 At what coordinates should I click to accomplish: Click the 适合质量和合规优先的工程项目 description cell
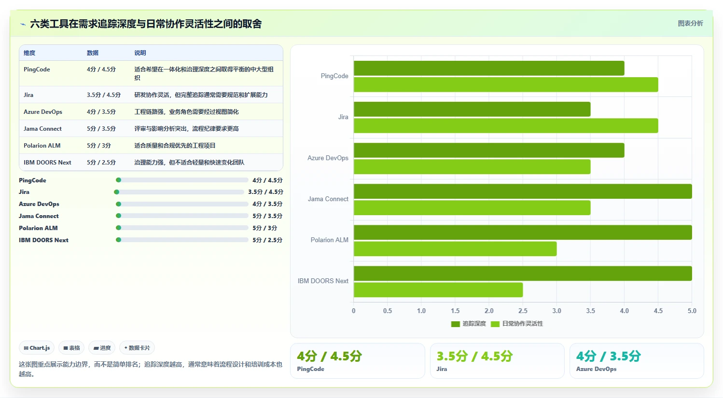point(175,146)
